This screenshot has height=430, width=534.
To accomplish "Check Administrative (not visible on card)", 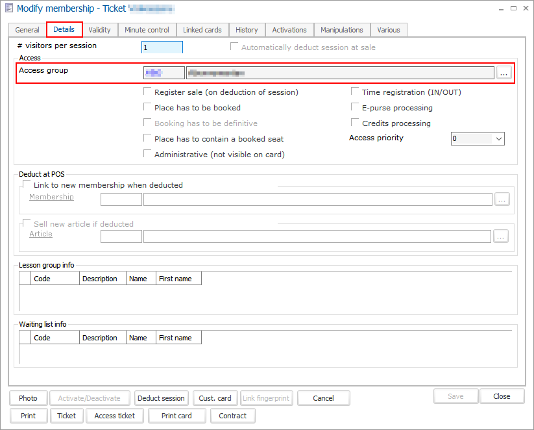I will (148, 155).
